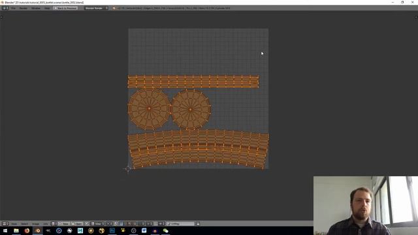The height and width of the screenshot is (235, 418).
Task: Open the View menu in the UV editor header
Action: pyautogui.click(x=14, y=224)
